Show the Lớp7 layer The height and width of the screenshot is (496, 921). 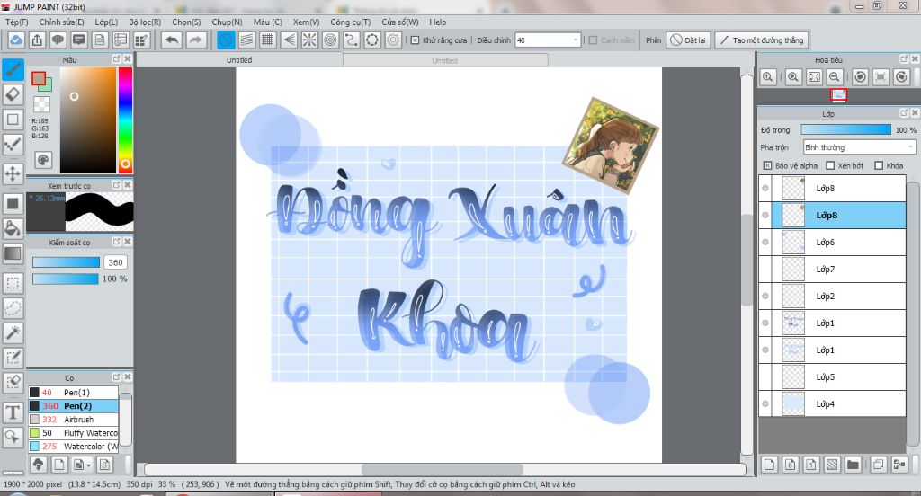click(x=765, y=269)
